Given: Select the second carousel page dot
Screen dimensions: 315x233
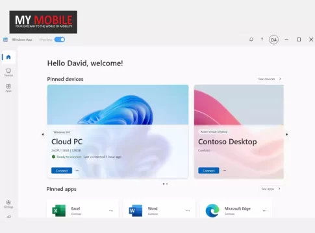Looking at the screenshot, I should [x=167, y=184].
